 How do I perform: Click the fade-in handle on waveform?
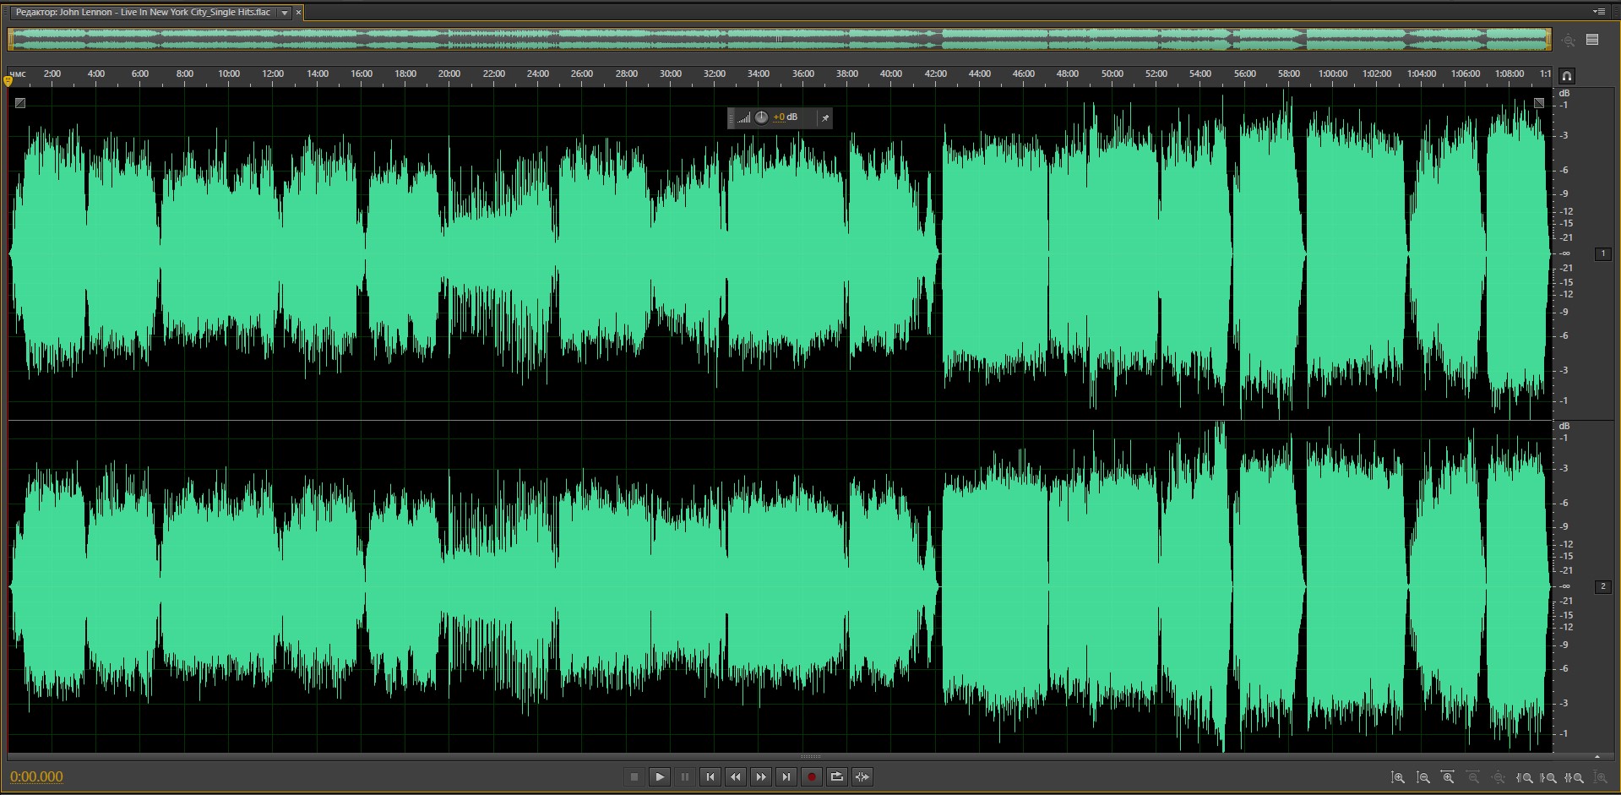tap(20, 103)
